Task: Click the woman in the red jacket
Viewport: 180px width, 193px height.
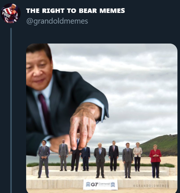Action: tap(155, 161)
